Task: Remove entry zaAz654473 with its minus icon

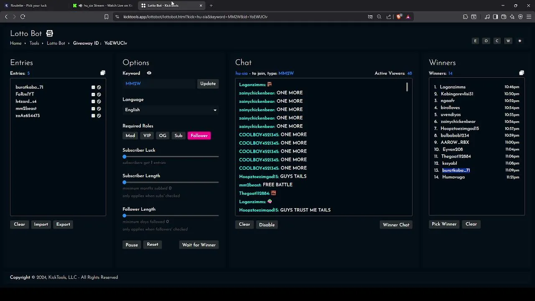Action: click(x=93, y=116)
